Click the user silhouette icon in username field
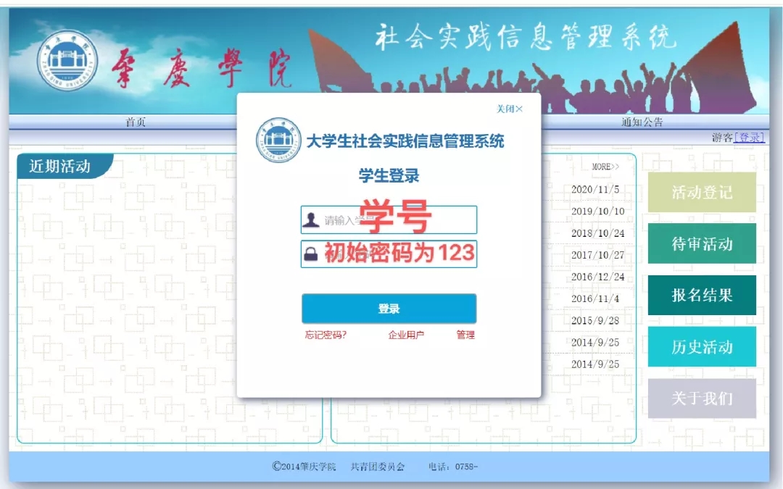783x489 pixels. click(311, 220)
